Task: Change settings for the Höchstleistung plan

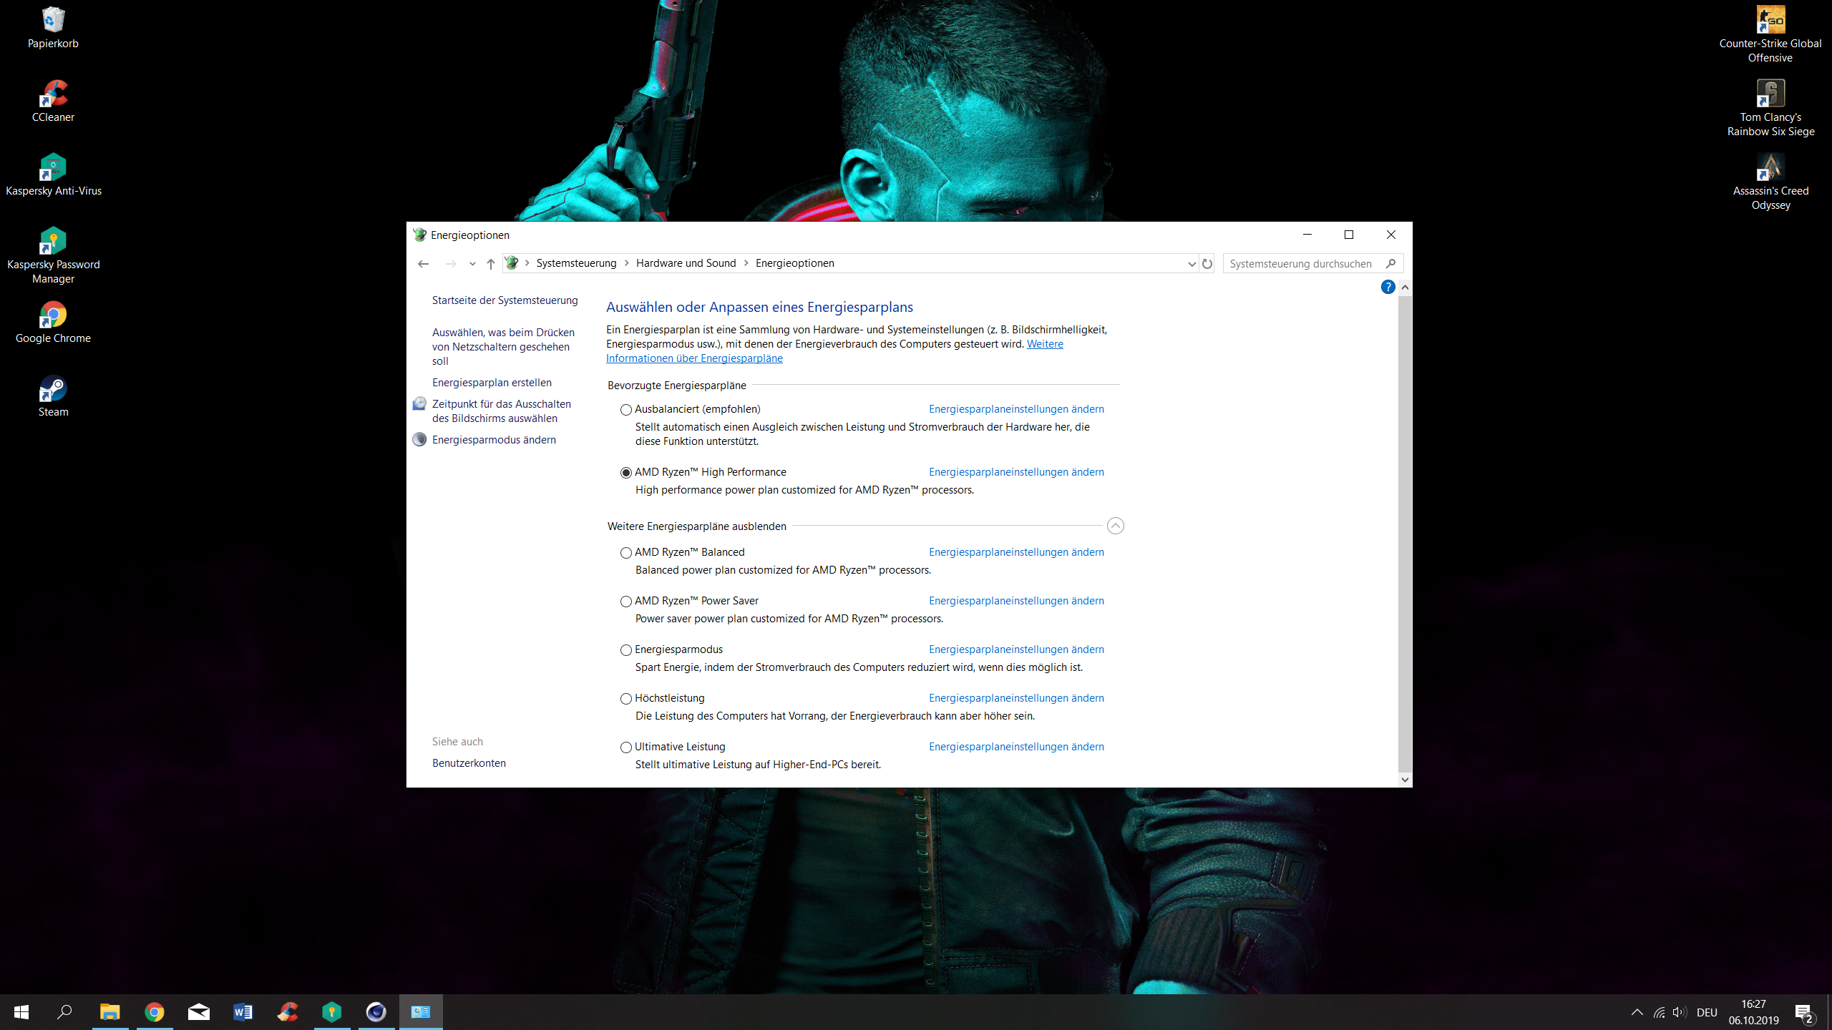Action: (x=1016, y=698)
